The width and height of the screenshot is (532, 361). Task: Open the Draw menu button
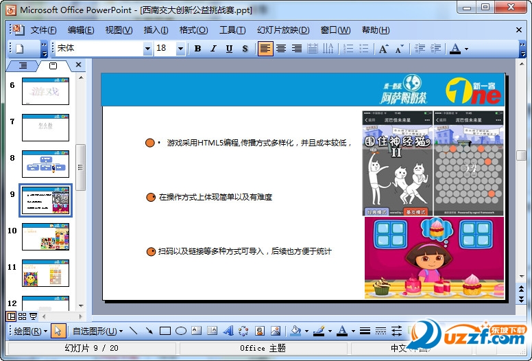[30, 331]
